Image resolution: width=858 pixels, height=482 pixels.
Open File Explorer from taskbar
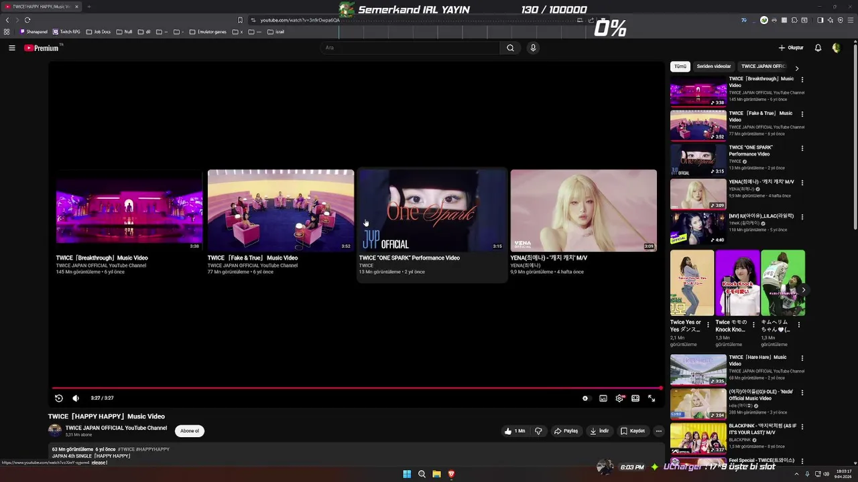point(436,474)
